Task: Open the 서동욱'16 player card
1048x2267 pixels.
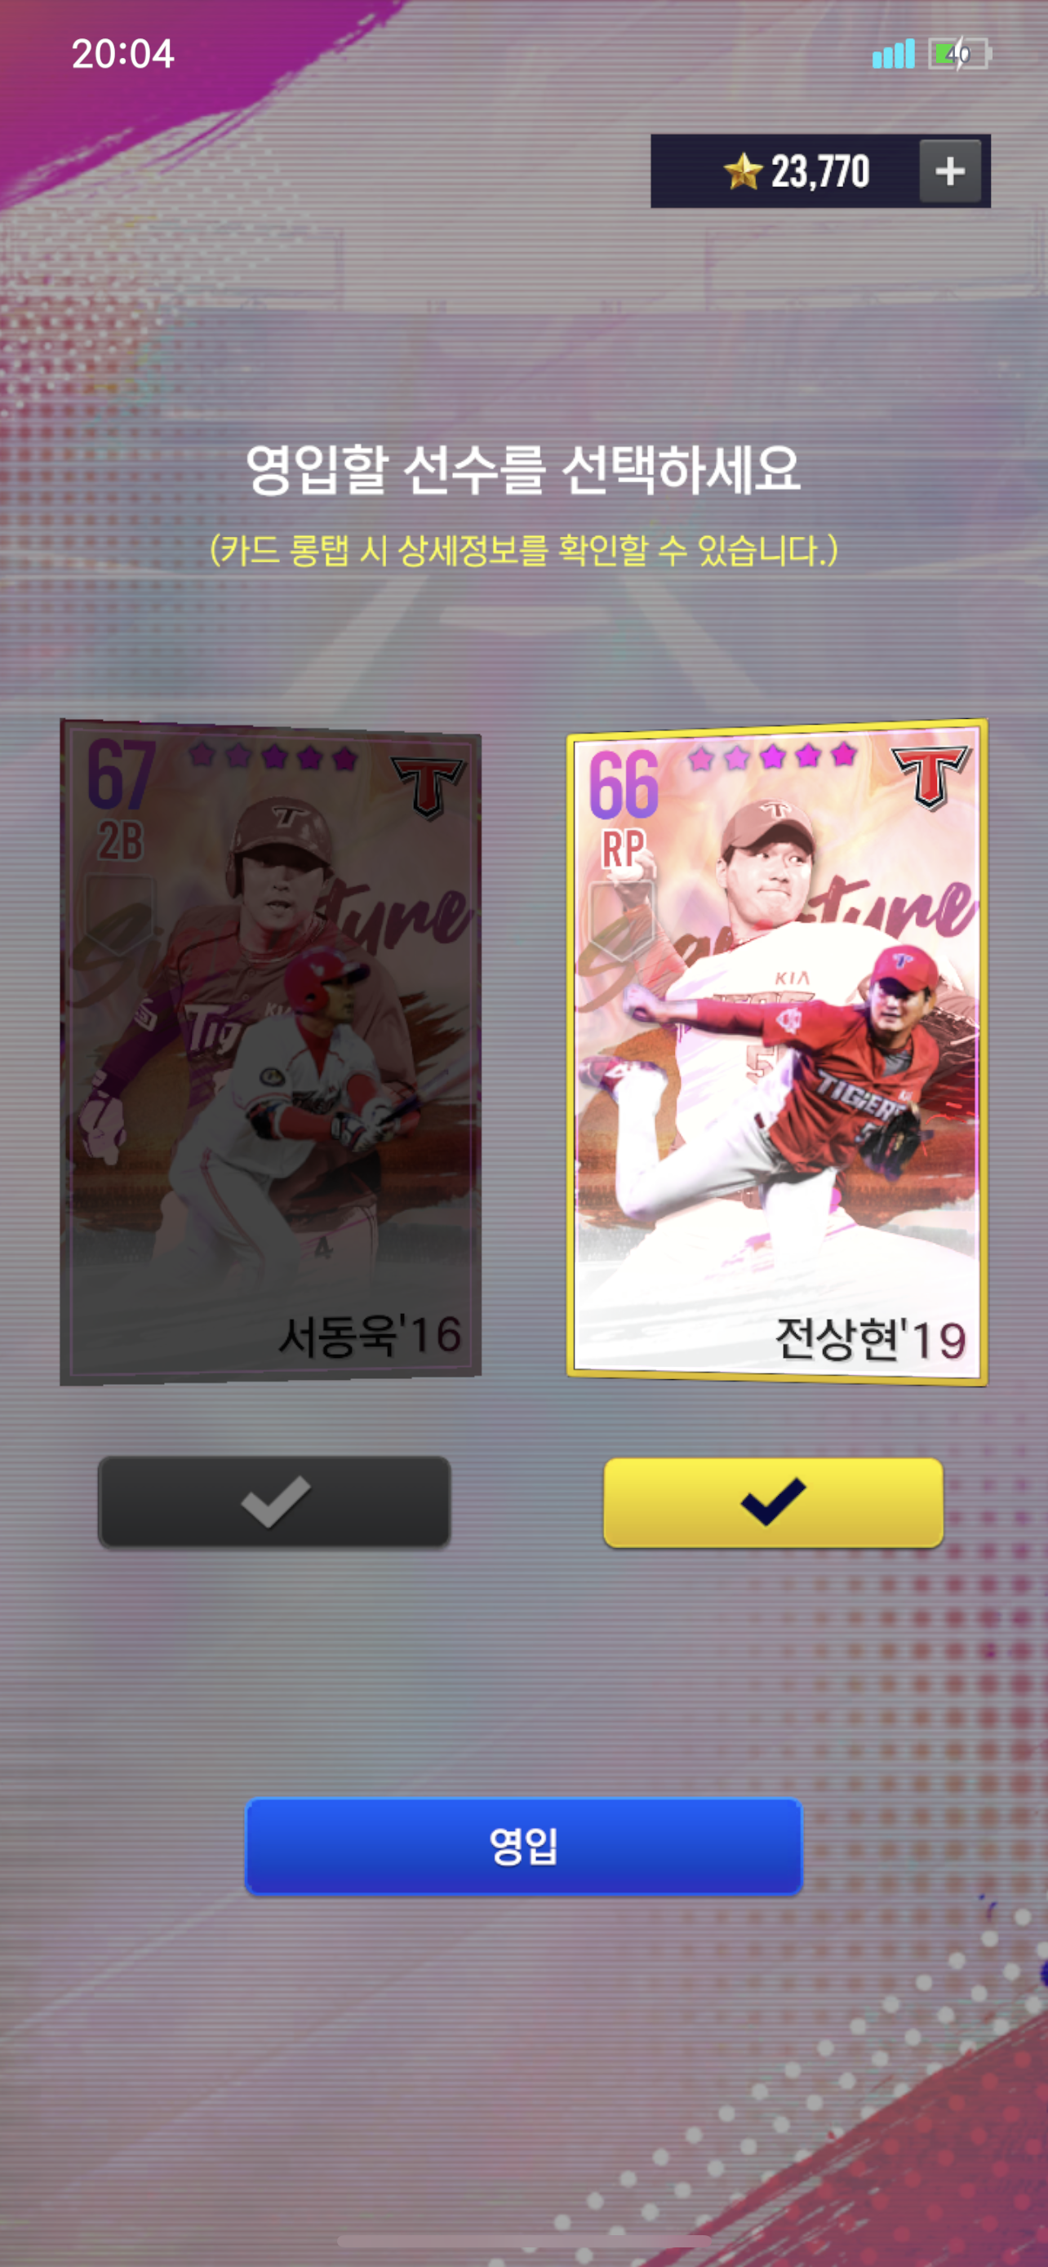Action: [270, 1052]
